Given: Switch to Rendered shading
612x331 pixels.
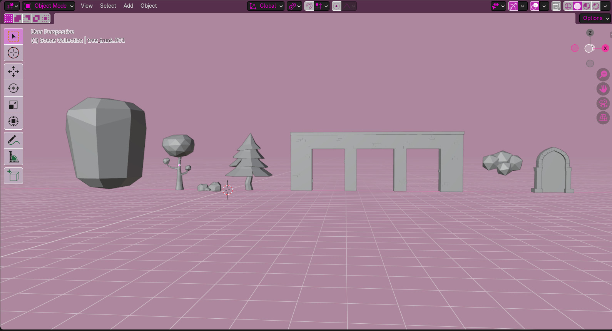Looking at the screenshot, I should (x=596, y=6).
